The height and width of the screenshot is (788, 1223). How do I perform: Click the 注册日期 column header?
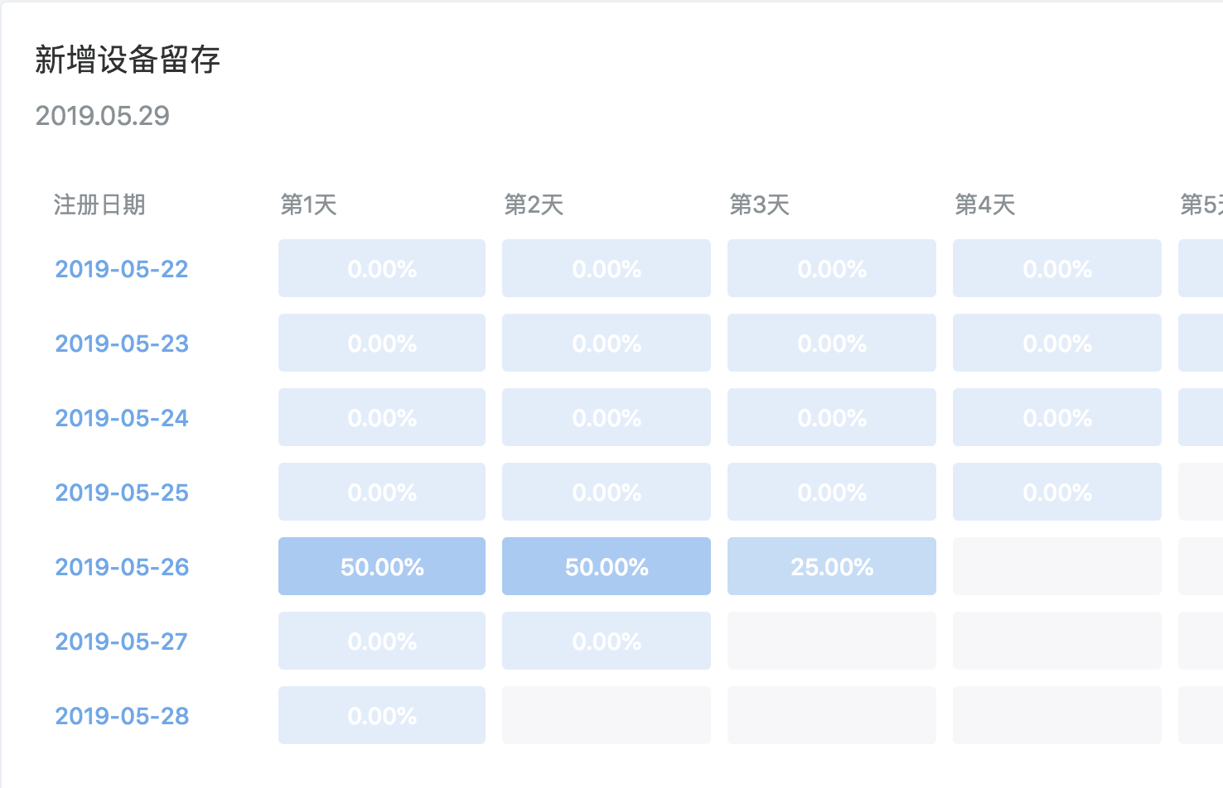tap(99, 204)
